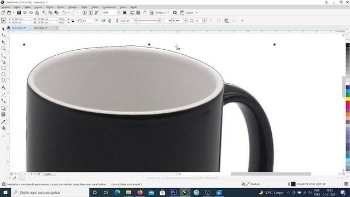350x197 pixels.
Task: Click the X position input field
Action: 21,19
